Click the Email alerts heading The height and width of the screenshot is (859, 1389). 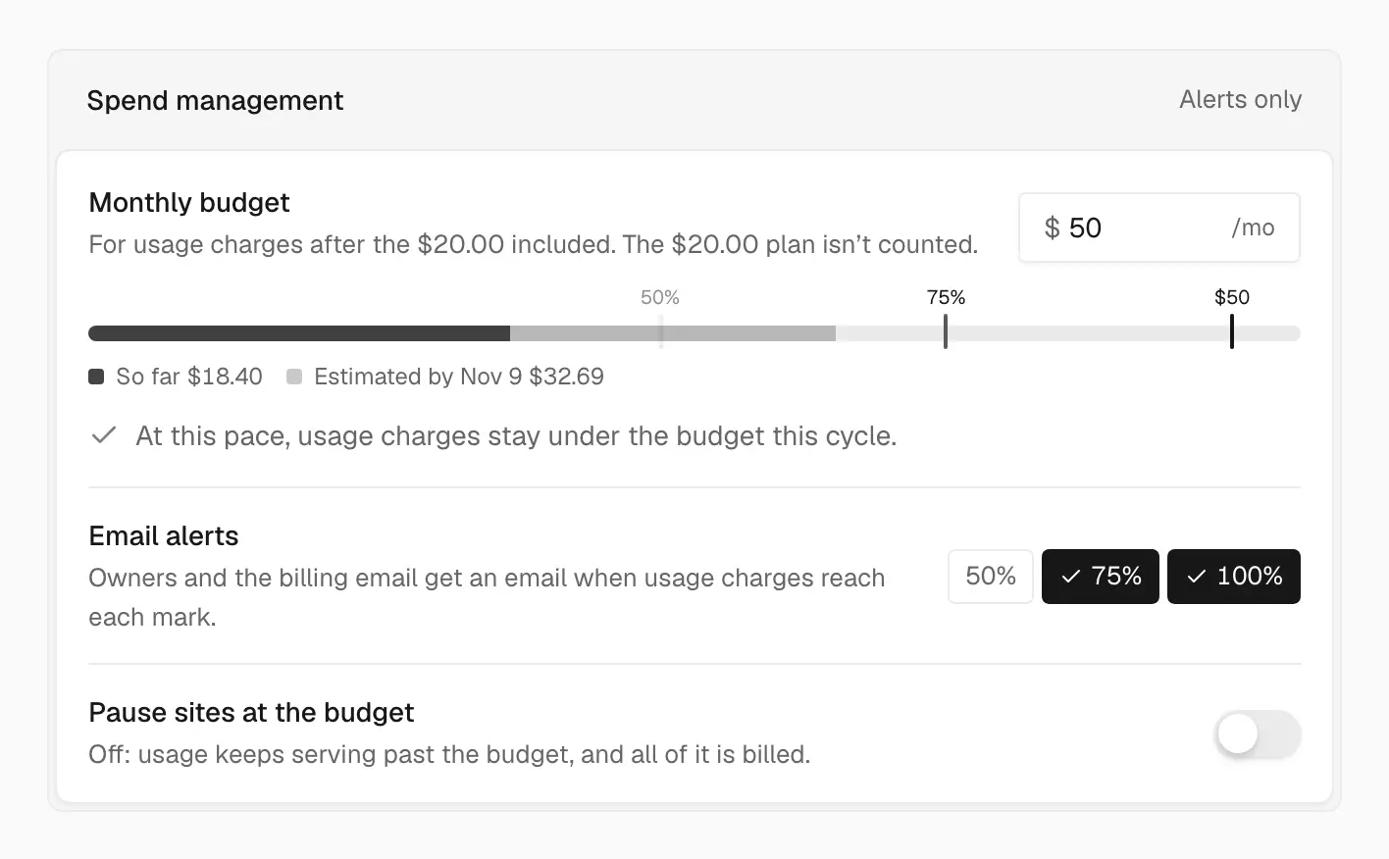164,535
